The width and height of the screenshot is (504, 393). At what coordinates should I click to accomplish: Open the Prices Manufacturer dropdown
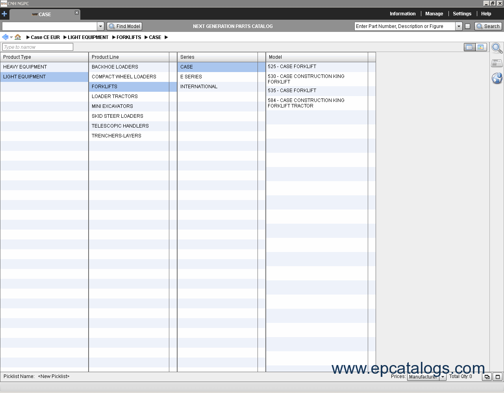(x=426, y=377)
